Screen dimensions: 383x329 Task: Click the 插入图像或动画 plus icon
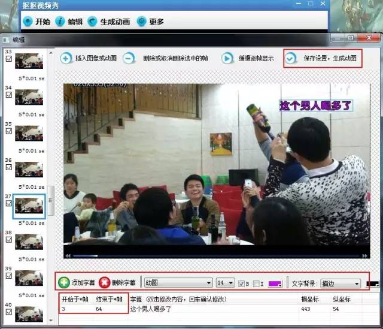tap(66, 59)
